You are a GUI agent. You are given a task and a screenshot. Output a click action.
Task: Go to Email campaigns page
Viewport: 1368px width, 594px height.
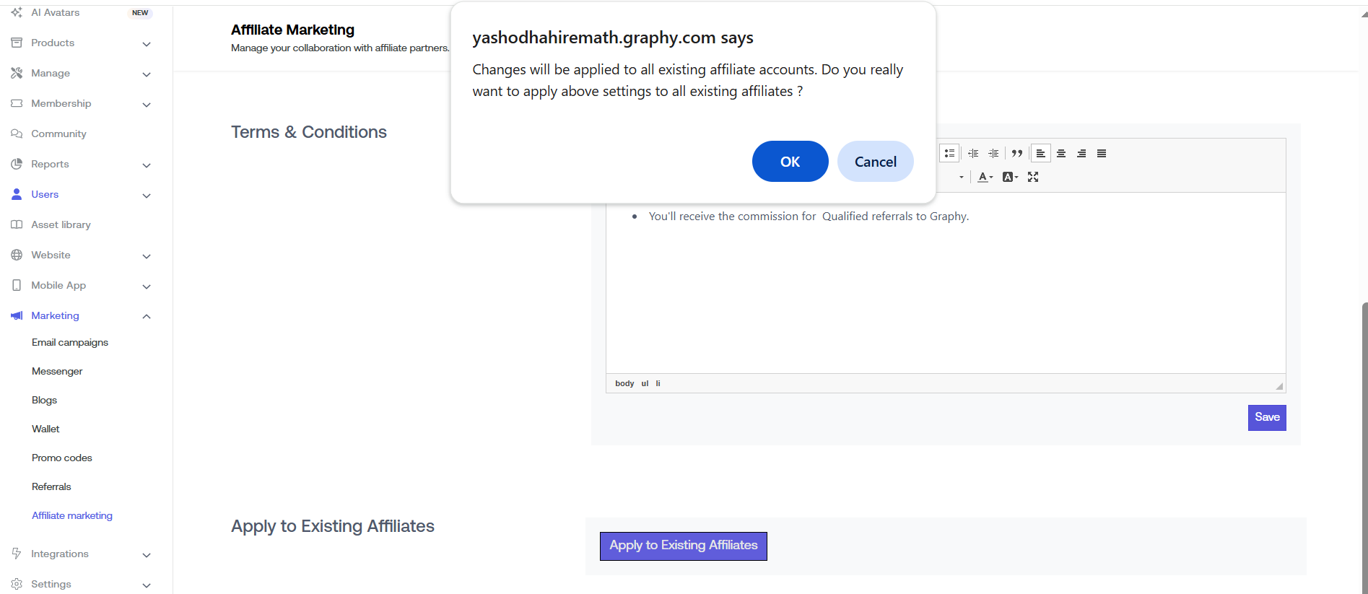[x=70, y=342]
